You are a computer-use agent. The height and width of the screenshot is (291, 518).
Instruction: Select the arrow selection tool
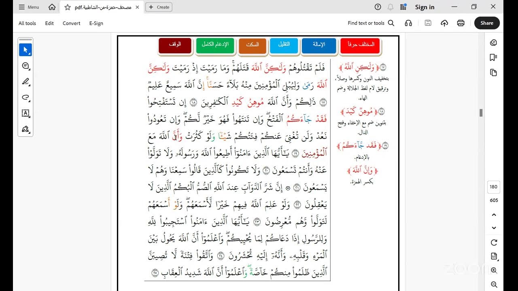(25, 50)
